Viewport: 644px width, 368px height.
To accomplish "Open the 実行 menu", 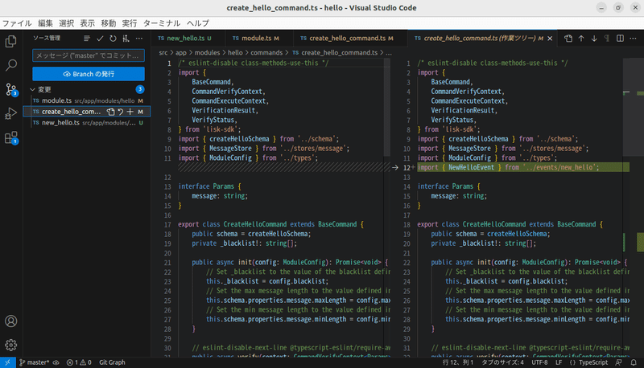I will tap(130, 23).
